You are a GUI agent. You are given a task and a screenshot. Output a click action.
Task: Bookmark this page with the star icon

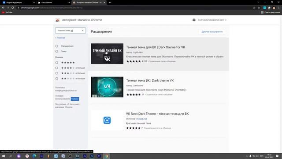pyautogui.click(x=259, y=8)
